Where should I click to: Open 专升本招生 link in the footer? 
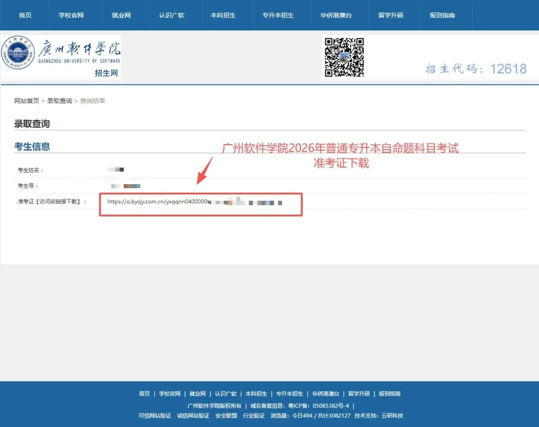289,394
